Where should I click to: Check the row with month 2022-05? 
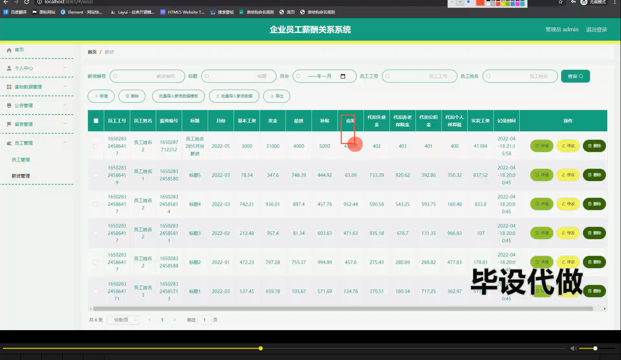point(95,146)
